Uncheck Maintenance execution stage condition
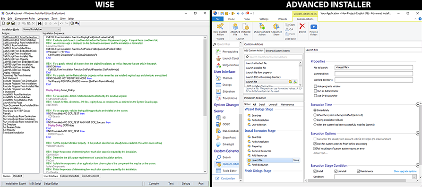 (359, 171)
